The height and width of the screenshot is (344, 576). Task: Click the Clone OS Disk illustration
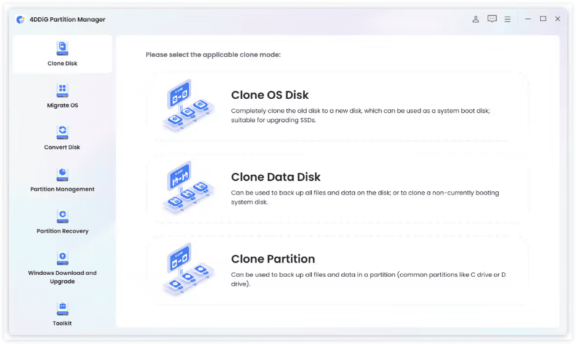tap(188, 105)
